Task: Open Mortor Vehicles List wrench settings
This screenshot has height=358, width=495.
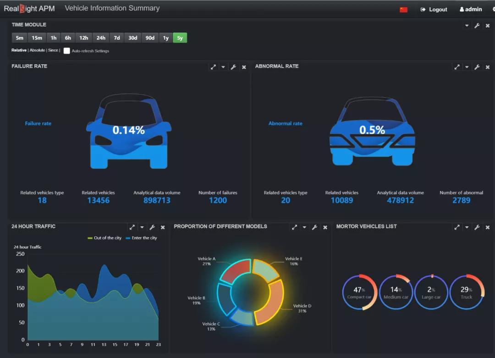Action: [477, 227]
